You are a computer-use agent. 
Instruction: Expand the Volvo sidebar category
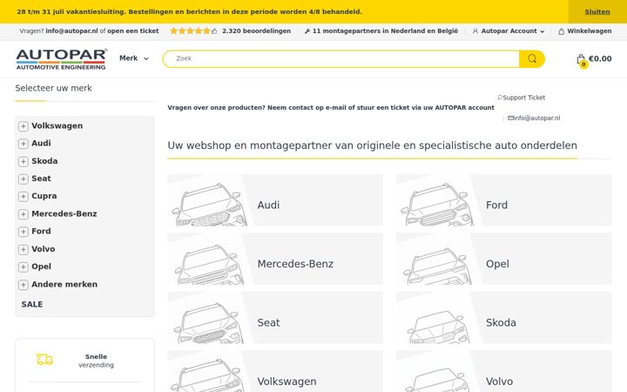point(24,249)
